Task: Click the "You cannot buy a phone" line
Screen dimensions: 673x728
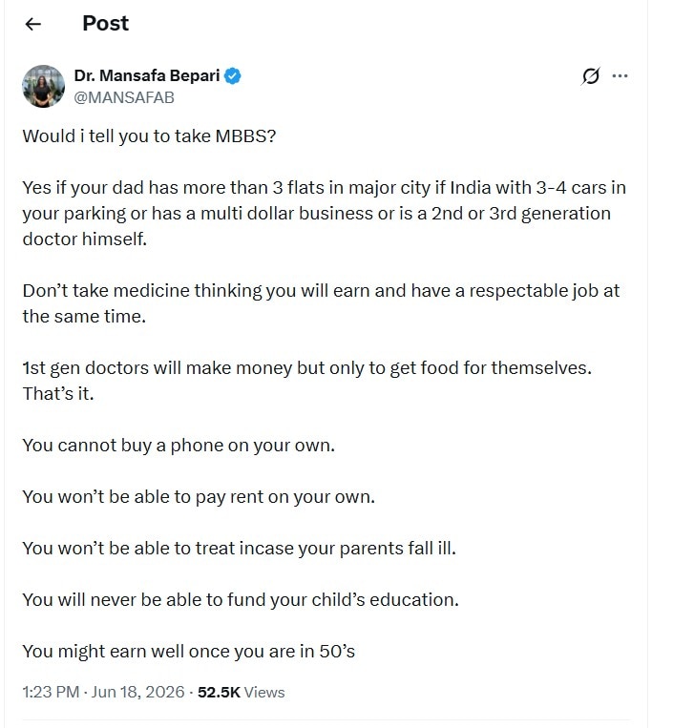Action: pyautogui.click(x=179, y=446)
